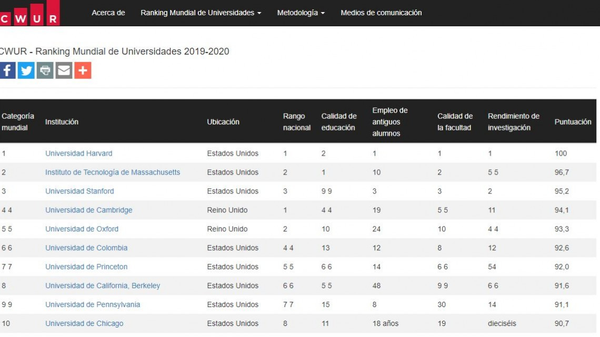
Task: Open the Ranking Mundial de Universidades dropdown
Action: [201, 13]
